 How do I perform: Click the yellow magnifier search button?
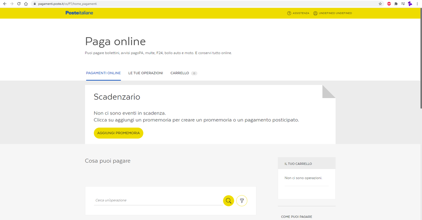[229, 201]
